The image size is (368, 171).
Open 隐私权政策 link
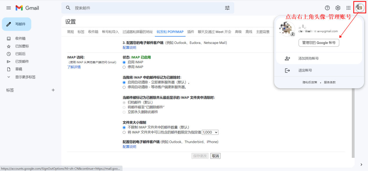tap(310, 82)
